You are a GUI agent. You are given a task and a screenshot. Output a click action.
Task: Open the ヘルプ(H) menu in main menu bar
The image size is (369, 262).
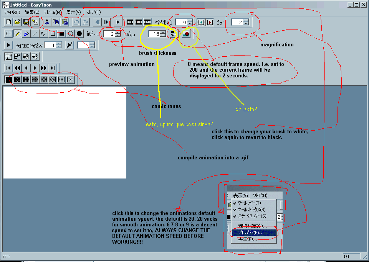coord(93,12)
